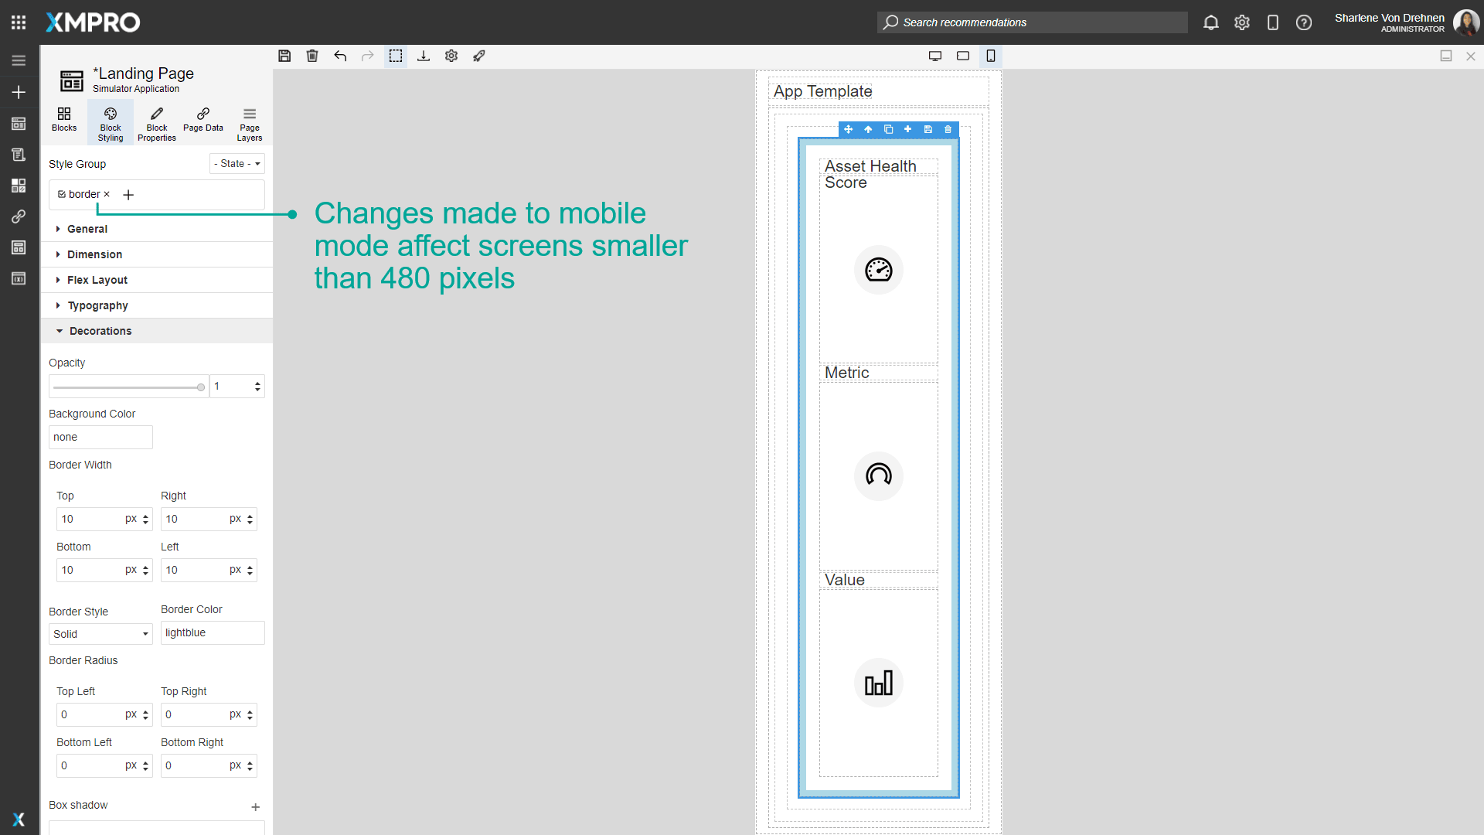Viewport: 1484px width, 835px height.
Task: Delete the selected block with trash icon
Action: click(948, 129)
